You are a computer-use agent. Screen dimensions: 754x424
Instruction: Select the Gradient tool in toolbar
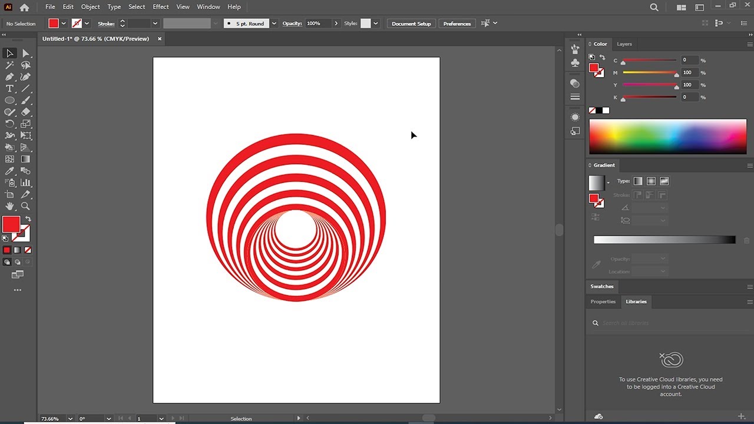(25, 159)
